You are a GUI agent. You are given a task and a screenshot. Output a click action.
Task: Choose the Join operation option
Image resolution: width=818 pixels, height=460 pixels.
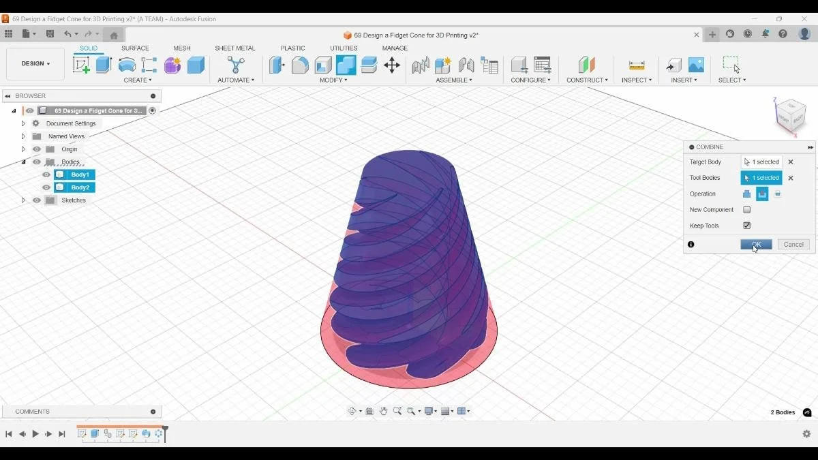click(747, 194)
